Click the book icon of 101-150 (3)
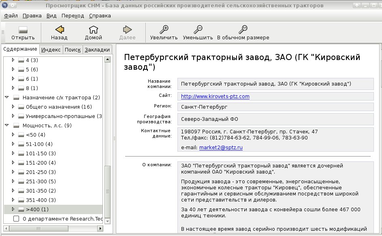 tap(21, 154)
